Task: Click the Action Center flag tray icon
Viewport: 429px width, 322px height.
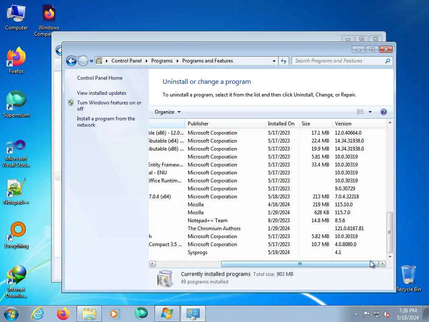Action: 366,314
